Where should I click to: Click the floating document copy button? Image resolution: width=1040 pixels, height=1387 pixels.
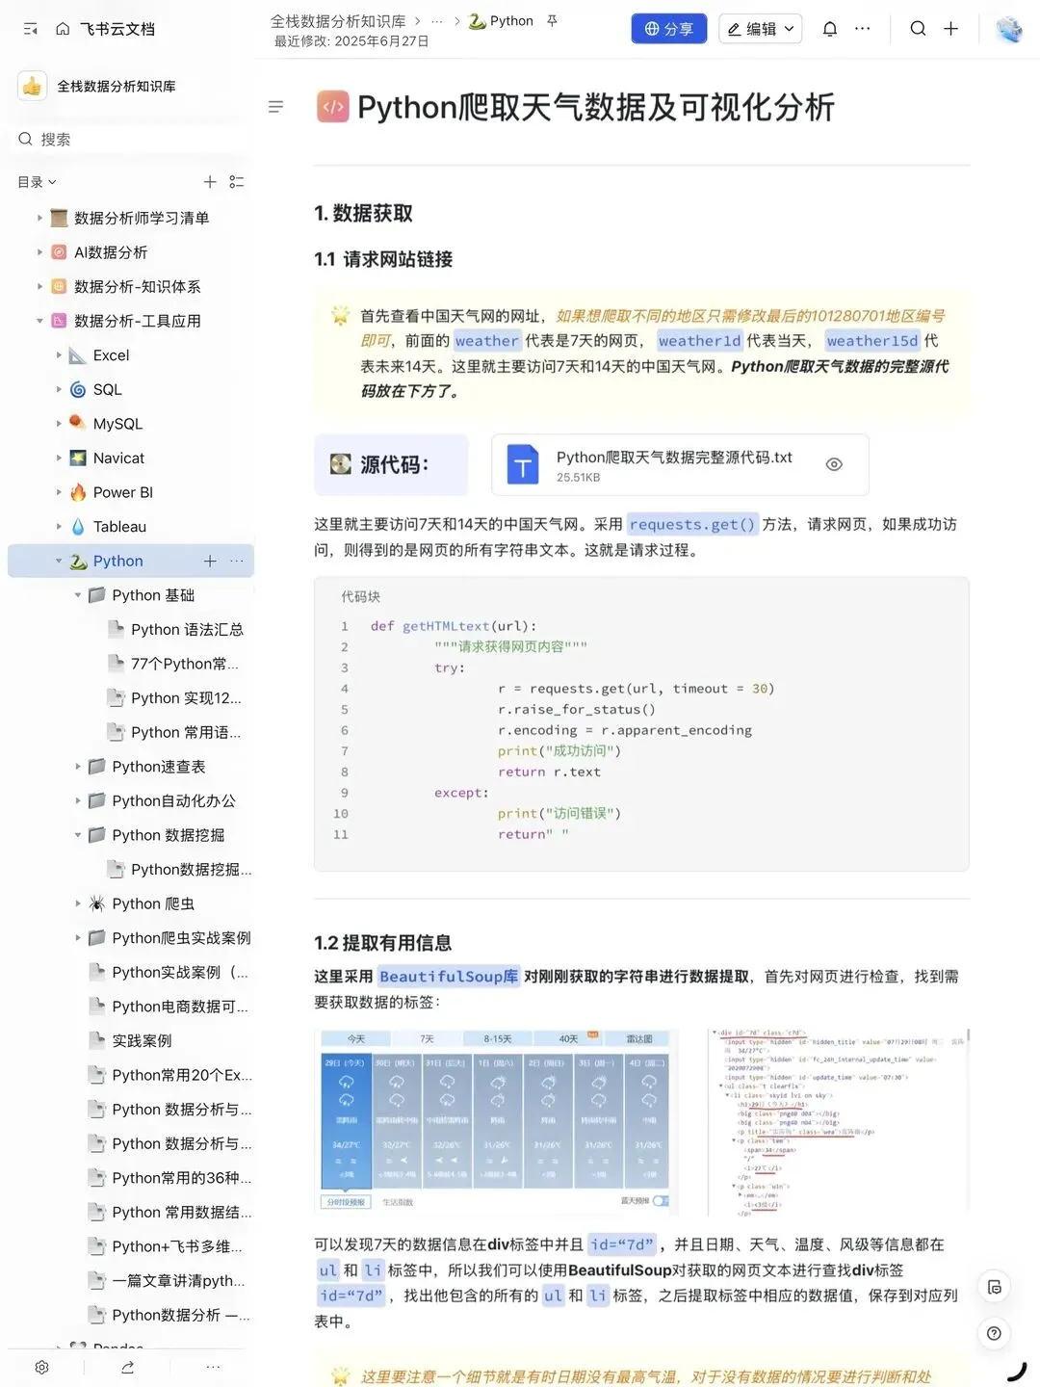tap(995, 1287)
